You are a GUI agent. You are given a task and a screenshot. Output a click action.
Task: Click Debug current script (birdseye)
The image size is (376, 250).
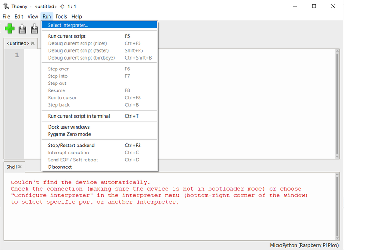pyautogui.click(x=99, y=58)
